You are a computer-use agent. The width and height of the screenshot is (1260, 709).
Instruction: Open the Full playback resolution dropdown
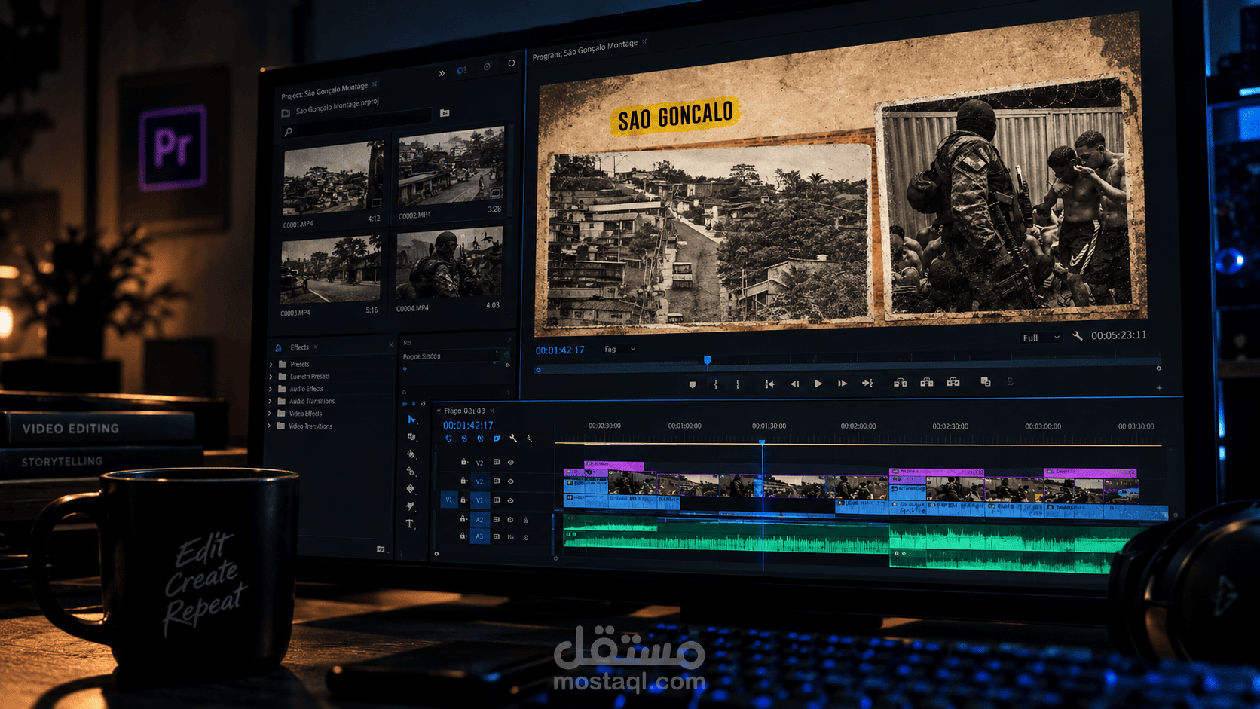(1041, 338)
